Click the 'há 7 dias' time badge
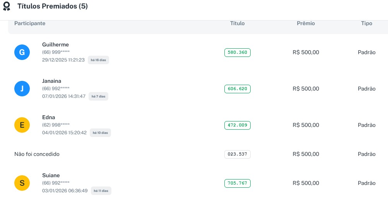The height and width of the screenshot is (207, 388). (x=98, y=96)
